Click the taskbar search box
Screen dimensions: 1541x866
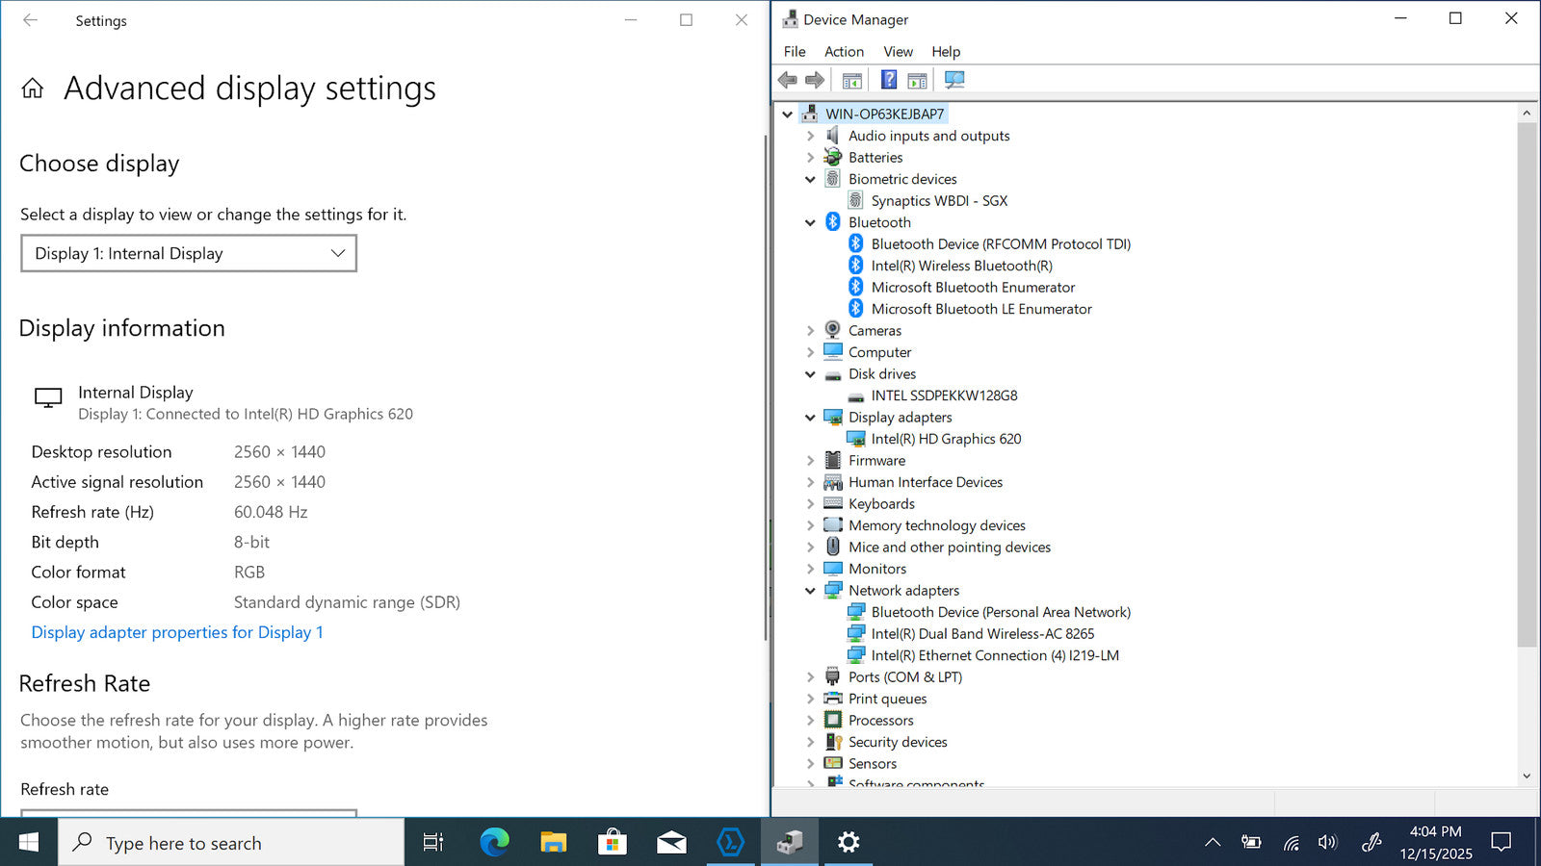tap(231, 843)
